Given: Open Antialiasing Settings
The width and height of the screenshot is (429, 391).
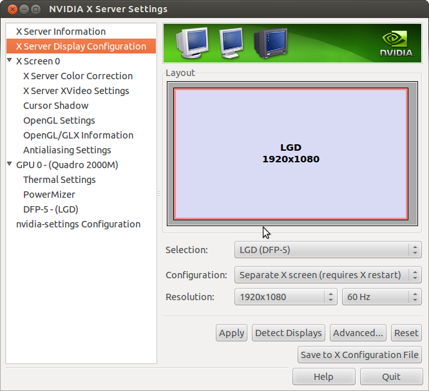Looking at the screenshot, I should coord(67,150).
